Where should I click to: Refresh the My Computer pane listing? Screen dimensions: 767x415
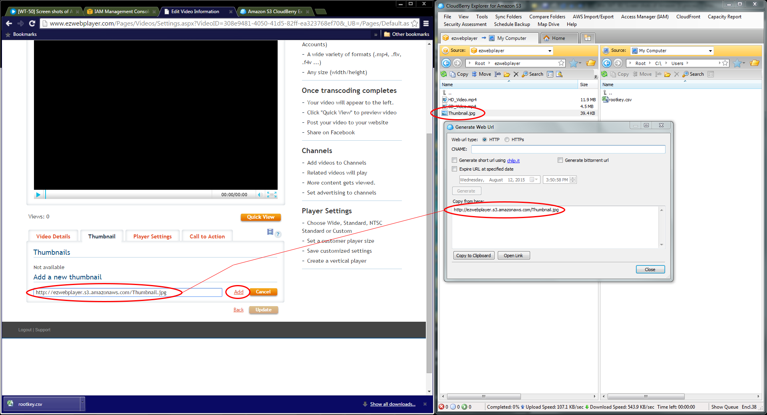point(604,74)
